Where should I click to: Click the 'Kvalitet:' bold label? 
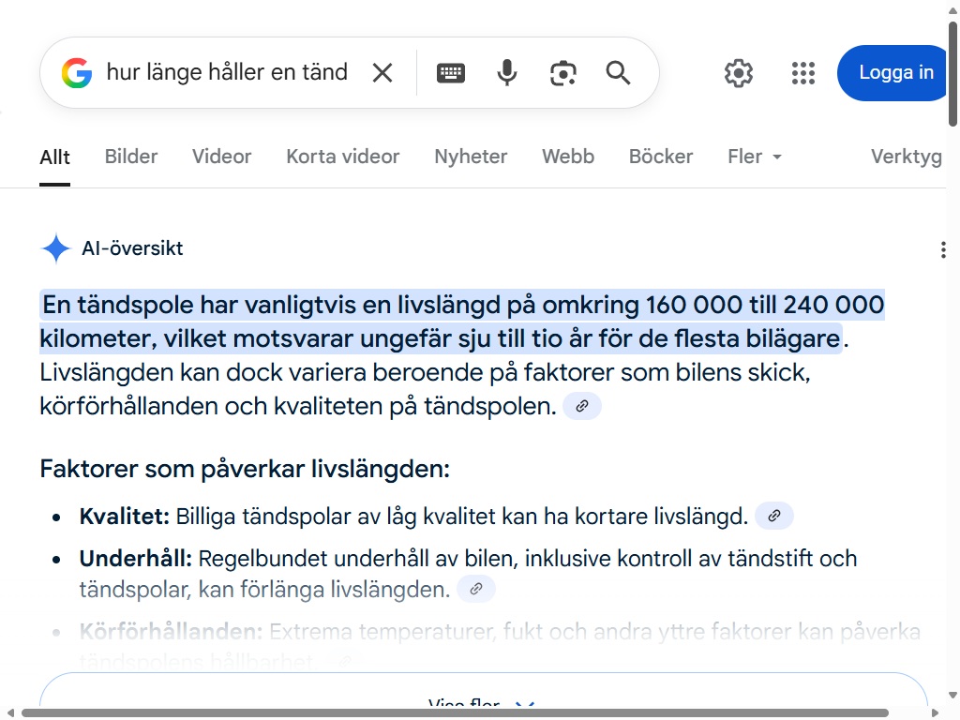tap(125, 517)
